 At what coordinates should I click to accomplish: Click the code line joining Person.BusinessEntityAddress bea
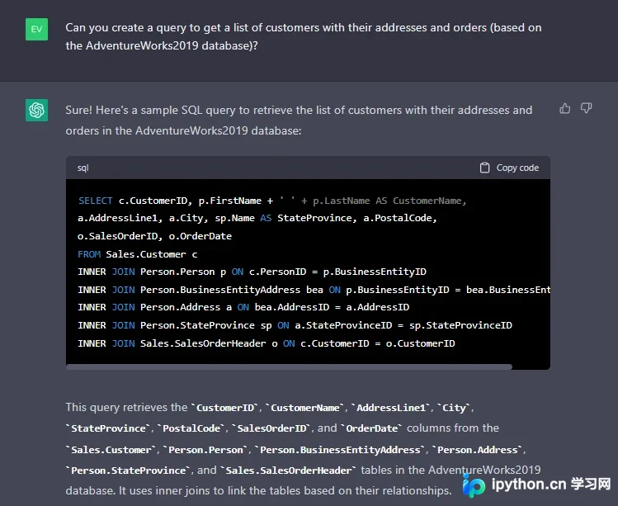pyautogui.click(x=314, y=290)
